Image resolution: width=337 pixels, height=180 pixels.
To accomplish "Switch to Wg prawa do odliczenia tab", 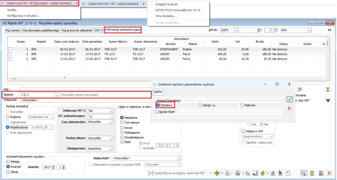I will 77,30.
